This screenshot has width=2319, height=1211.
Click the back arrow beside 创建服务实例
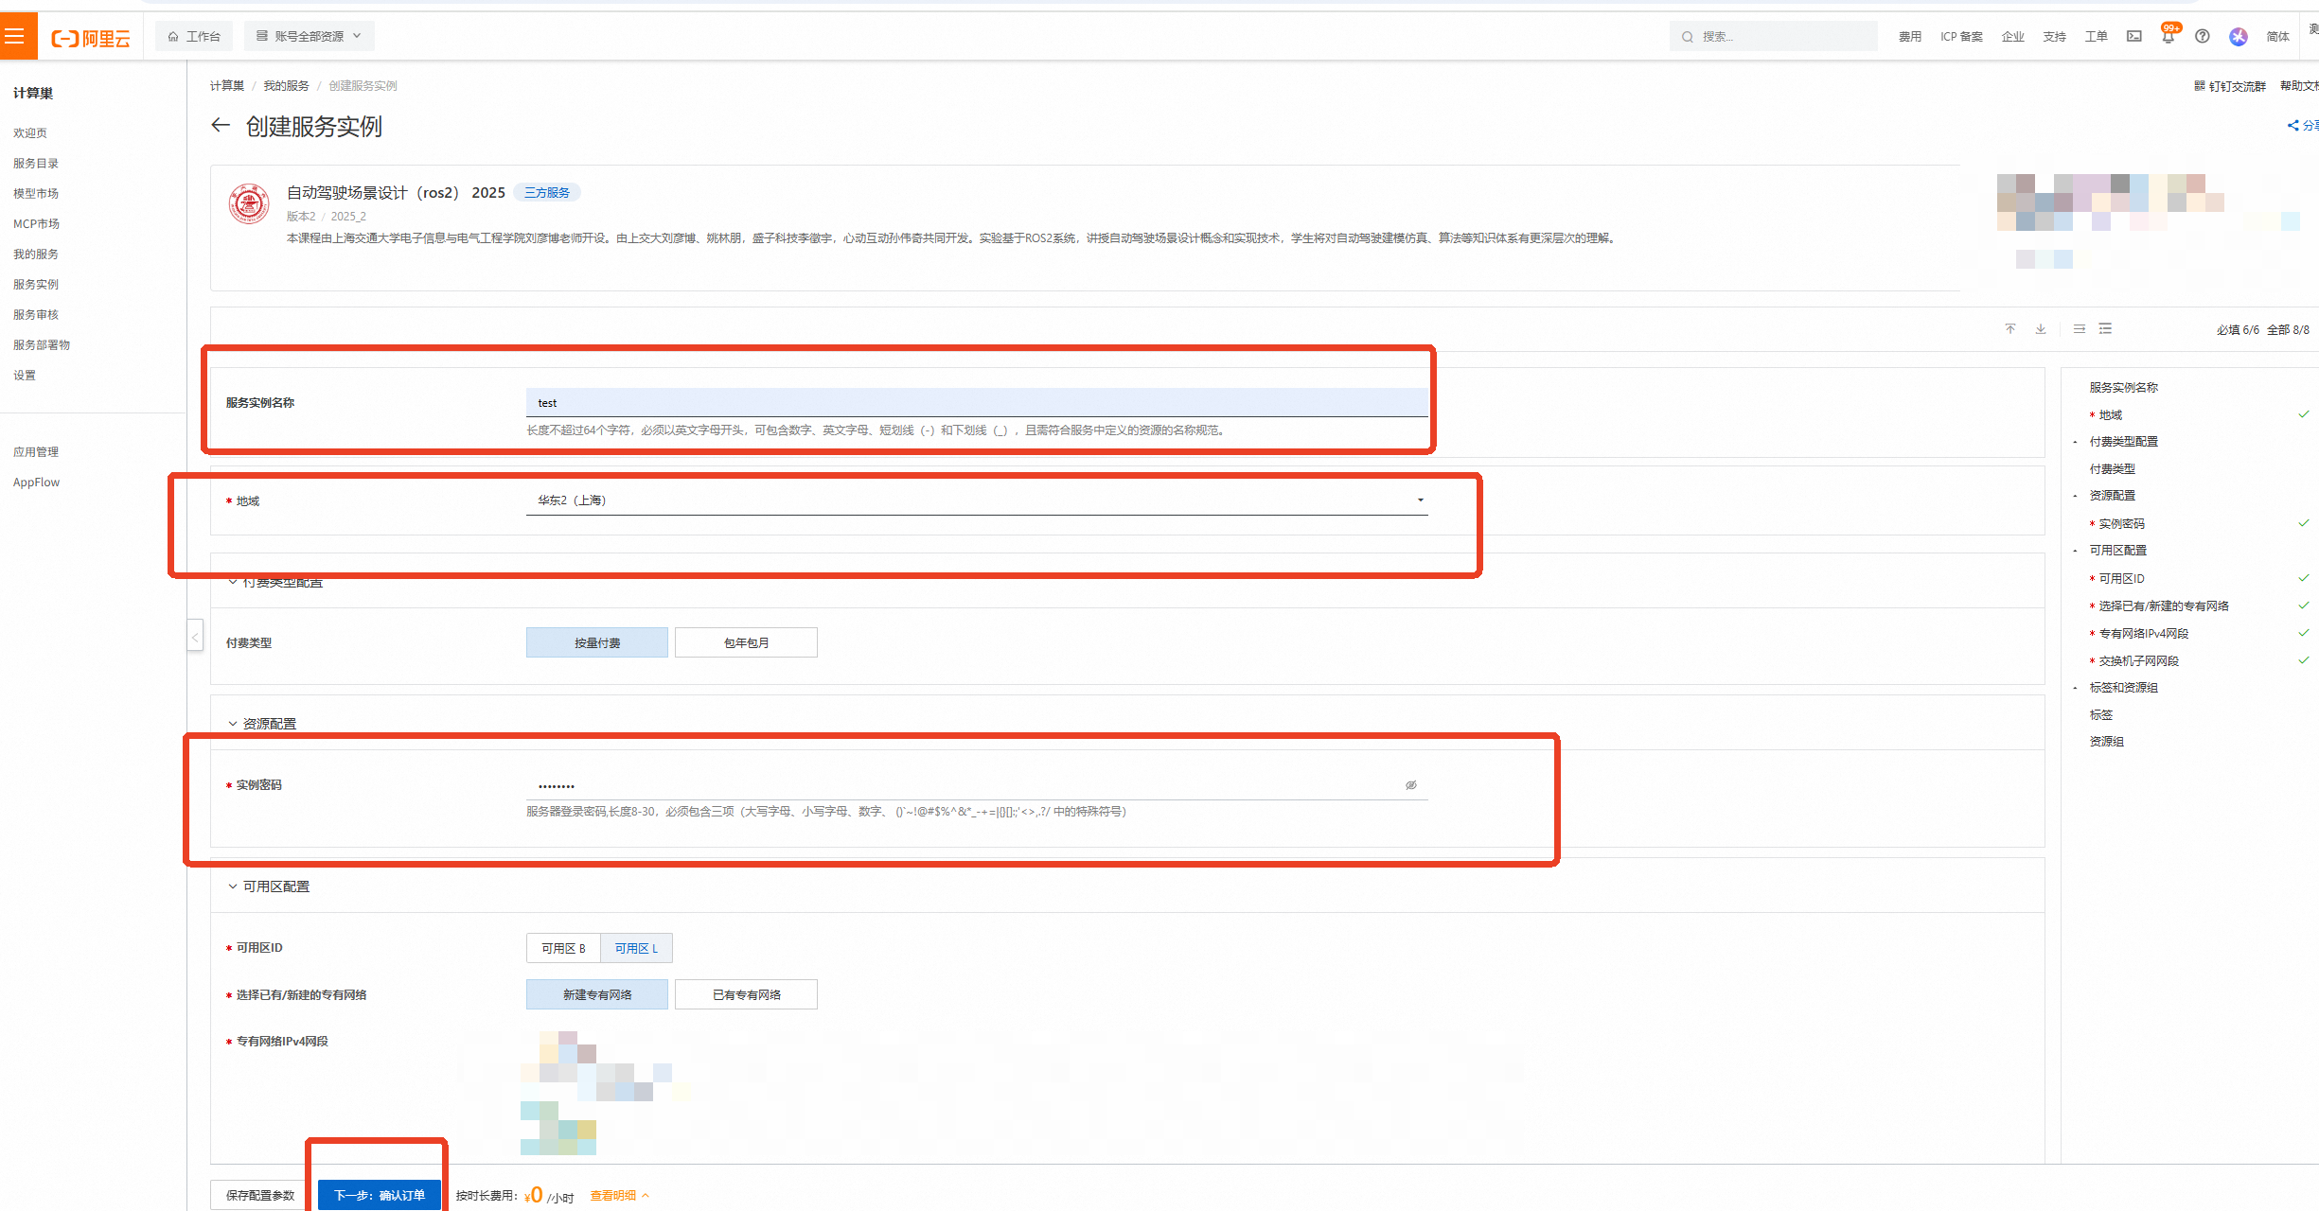(221, 126)
